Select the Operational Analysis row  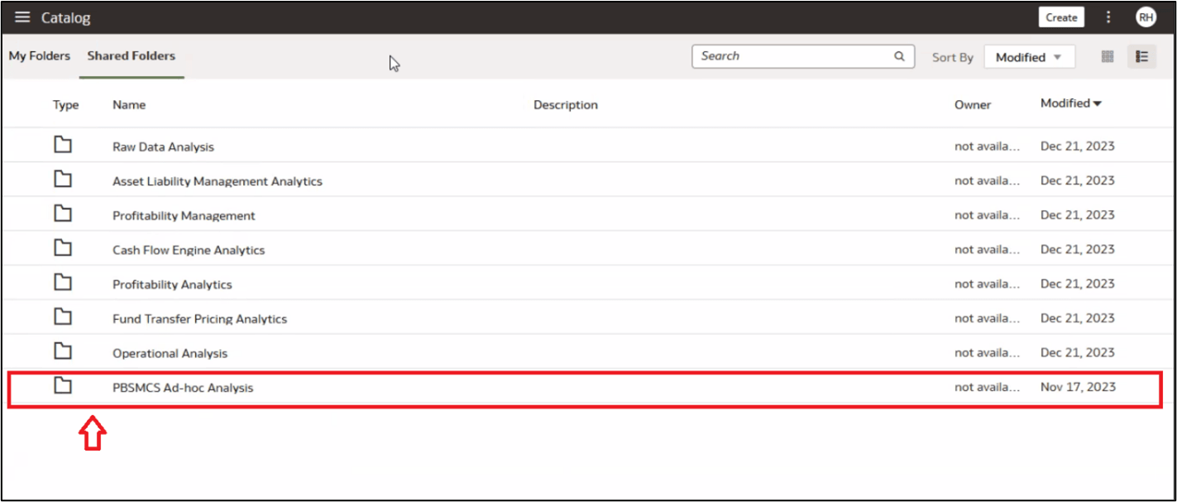170,353
